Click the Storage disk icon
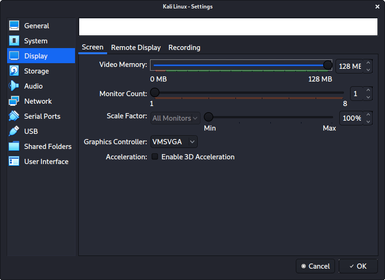 [14, 71]
